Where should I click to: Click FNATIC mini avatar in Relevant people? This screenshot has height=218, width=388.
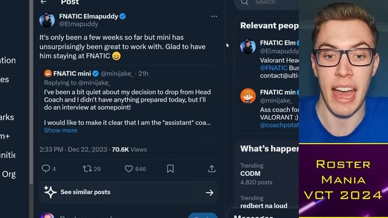pyautogui.click(x=248, y=96)
